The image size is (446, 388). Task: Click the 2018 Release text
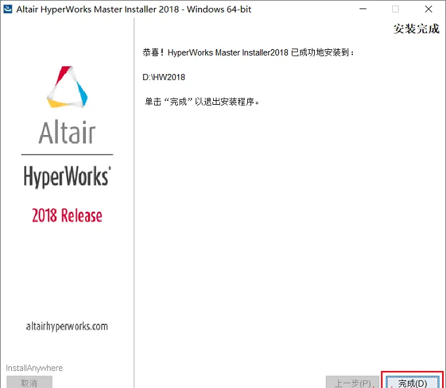click(x=67, y=215)
